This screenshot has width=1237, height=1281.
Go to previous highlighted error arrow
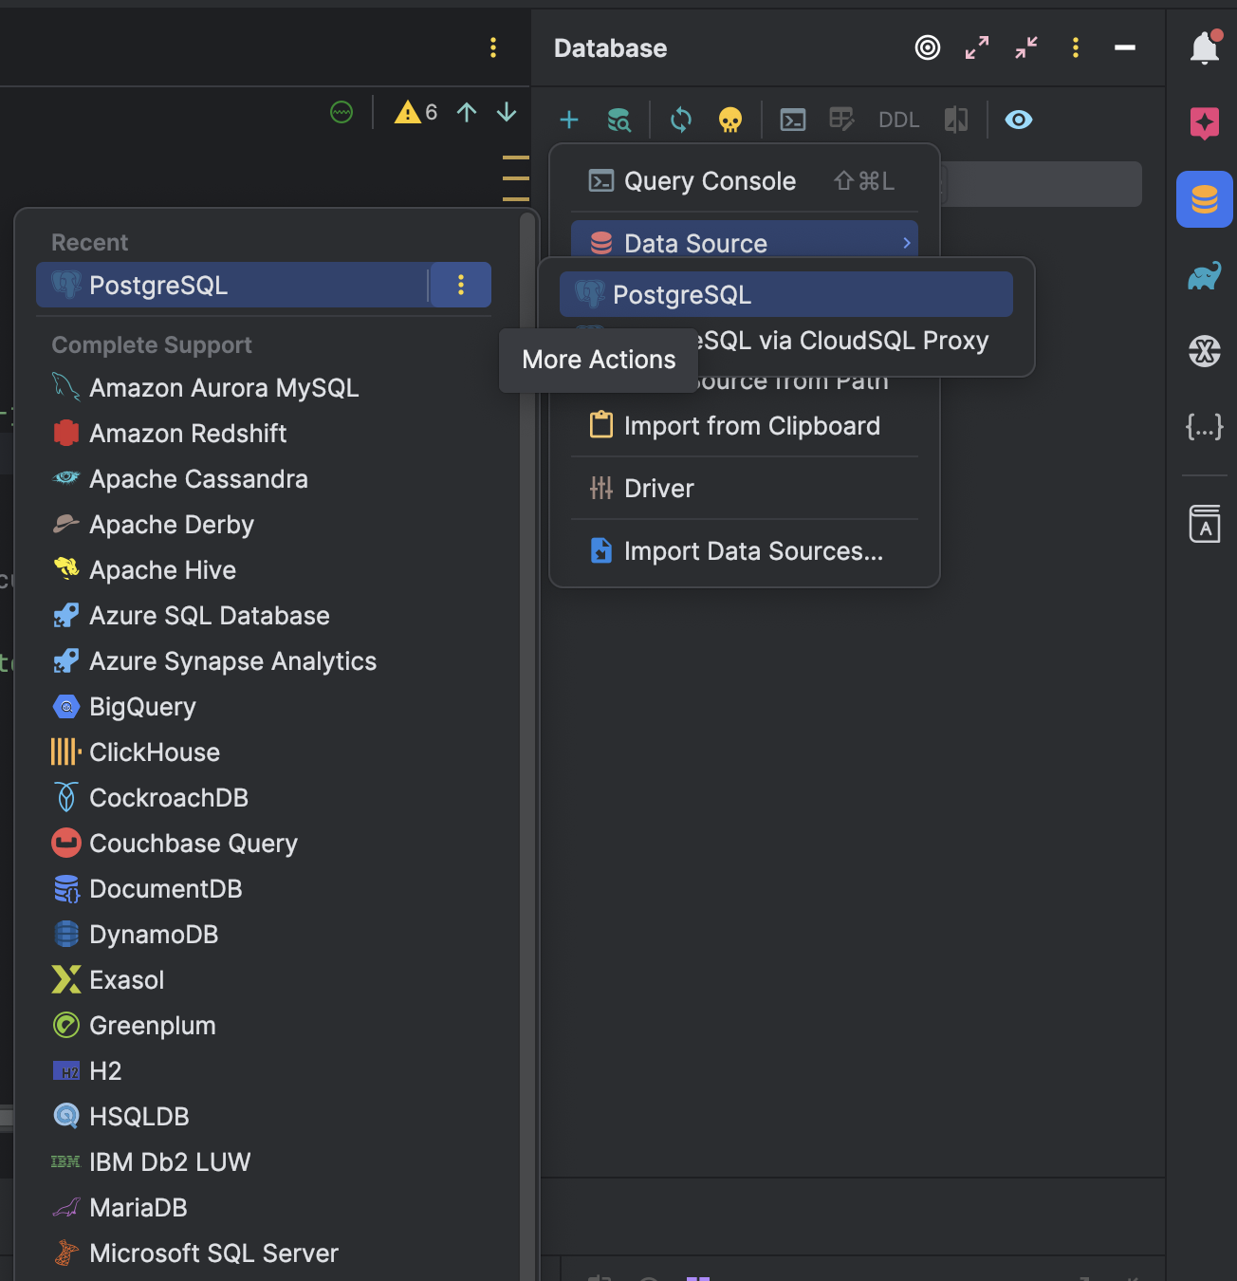click(x=467, y=112)
